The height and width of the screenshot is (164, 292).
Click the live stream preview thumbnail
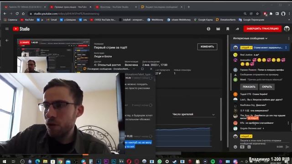pos(54,56)
